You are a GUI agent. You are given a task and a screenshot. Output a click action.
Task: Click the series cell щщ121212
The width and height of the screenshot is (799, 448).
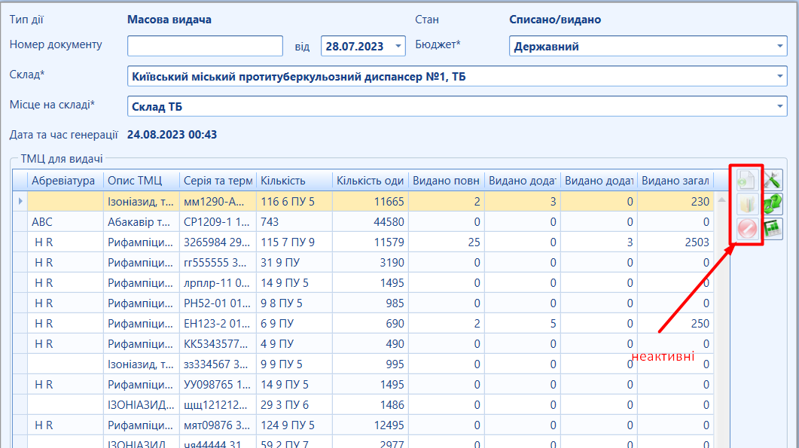click(218, 405)
